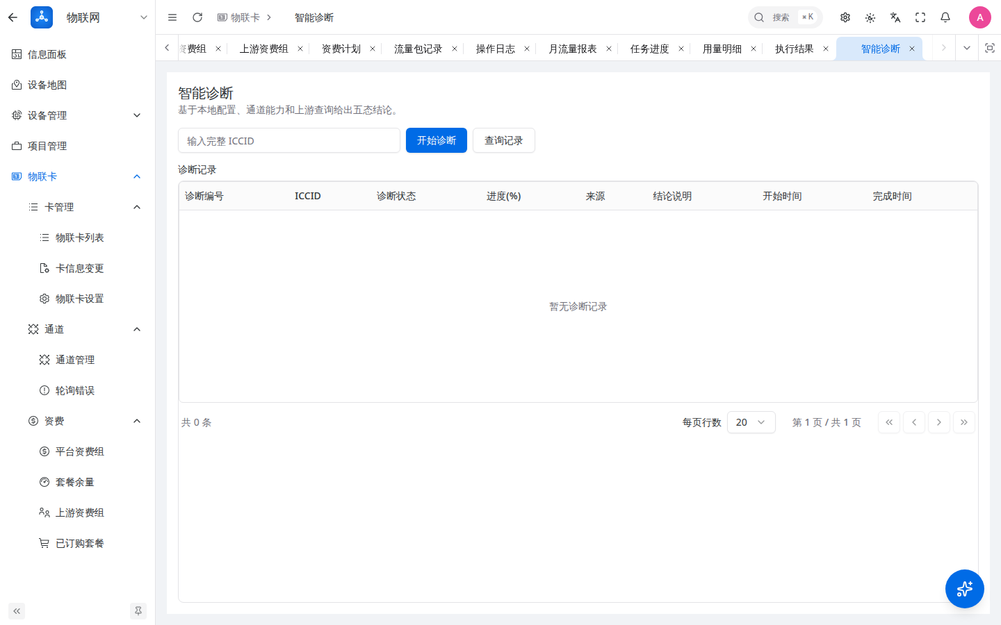The height and width of the screenshot is (625, 1001).
Task: Toggle the hamburger menu icon
Action: (x=172, y=17)
